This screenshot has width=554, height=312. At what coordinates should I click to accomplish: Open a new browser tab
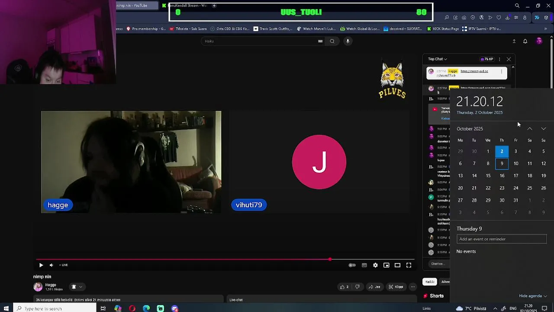point(214,6)
